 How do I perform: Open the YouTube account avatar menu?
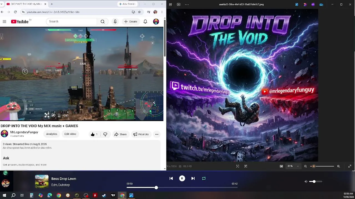coord(156,22)
